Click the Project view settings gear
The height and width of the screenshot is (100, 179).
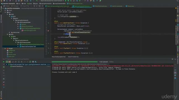[x=40, y=6]
